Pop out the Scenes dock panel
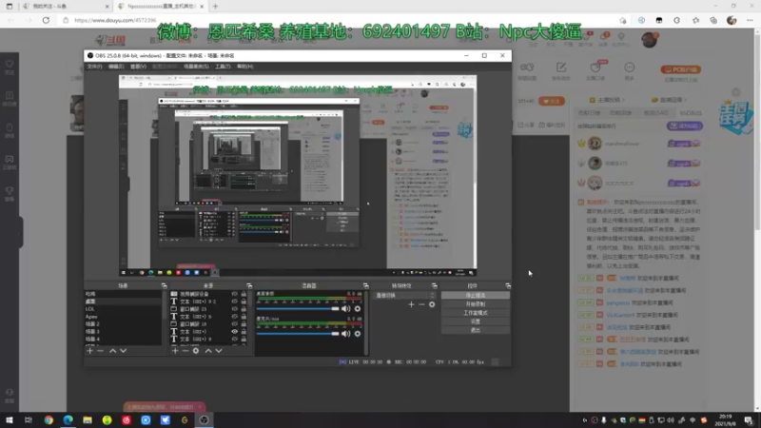Viewport: 761px width, 428px height. (x=164, y=286)
